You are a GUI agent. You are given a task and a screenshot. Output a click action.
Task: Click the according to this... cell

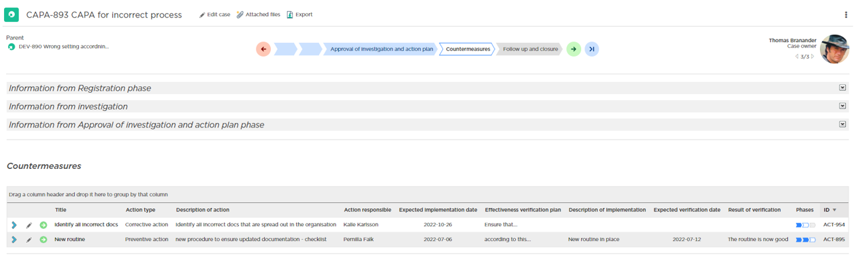508,239
